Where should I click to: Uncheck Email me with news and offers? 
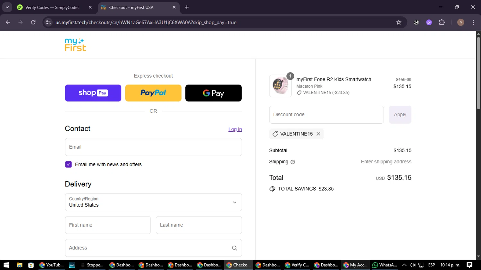(x=68, y=164)
